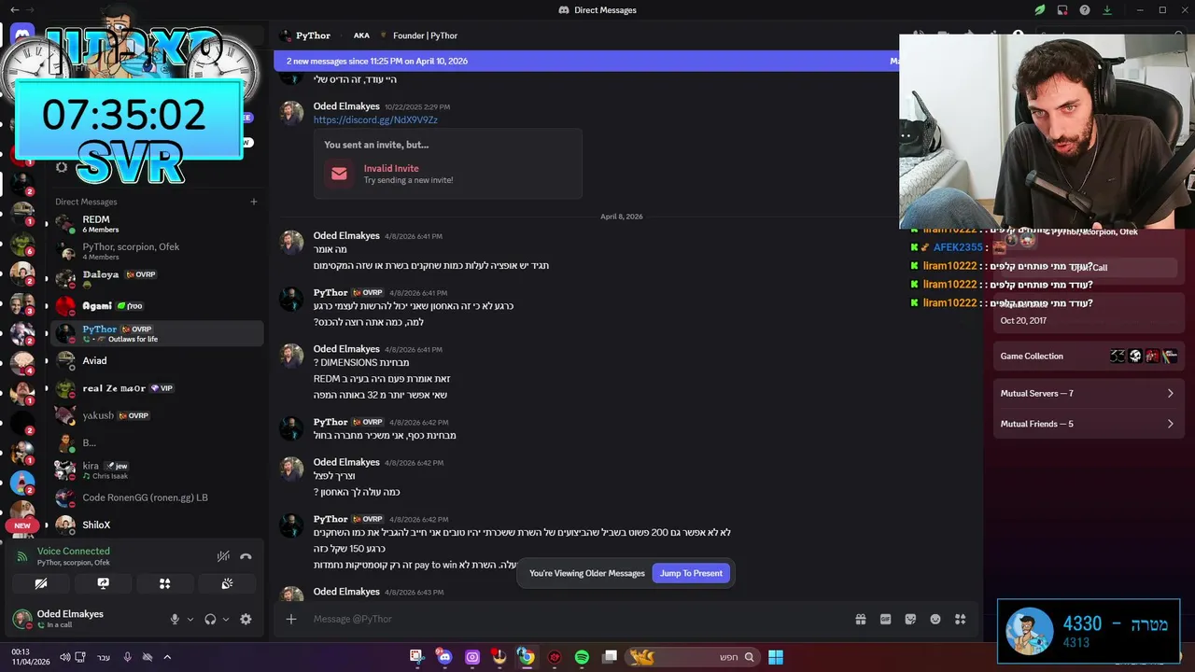Click the Direct Messages header label
The image size is (1195, 672).
coord(86,202)
